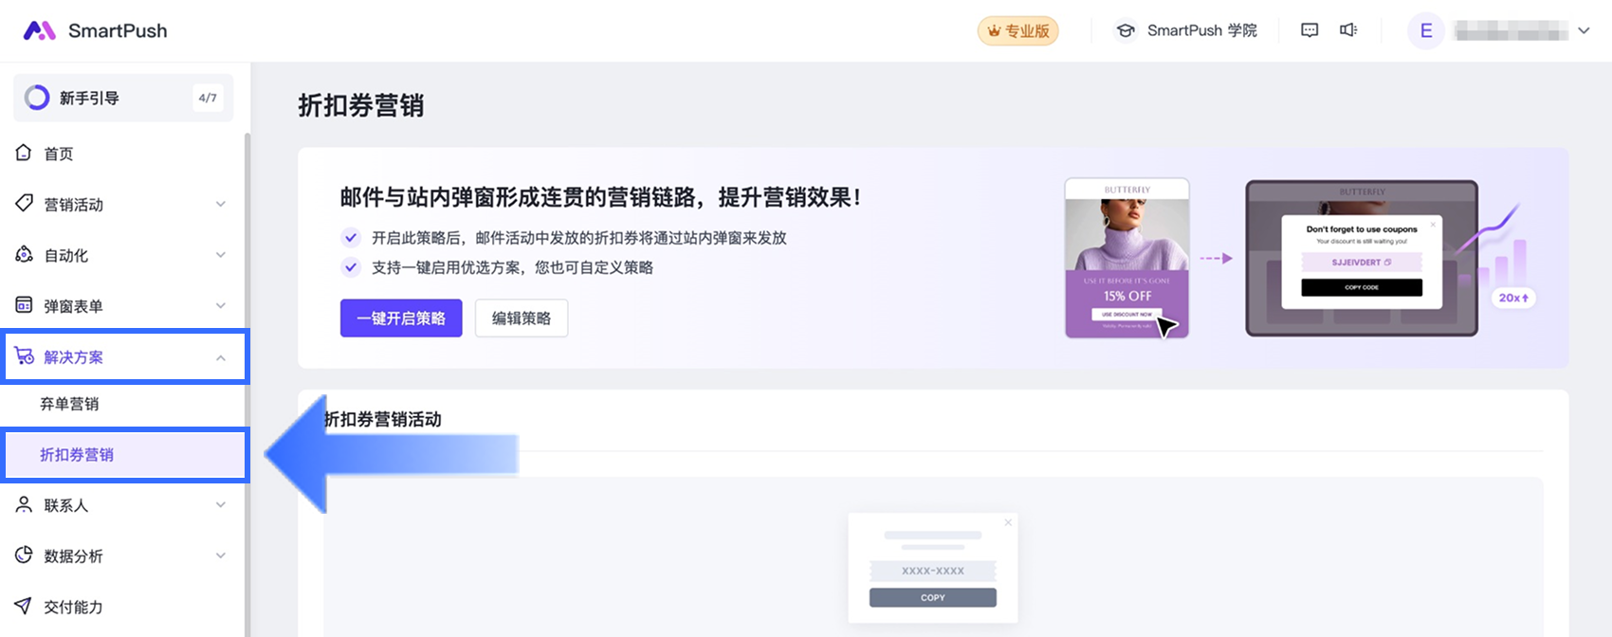1612x637 pixels.
Task: Click the user avatar E circle
Action: pos(1425,30)
